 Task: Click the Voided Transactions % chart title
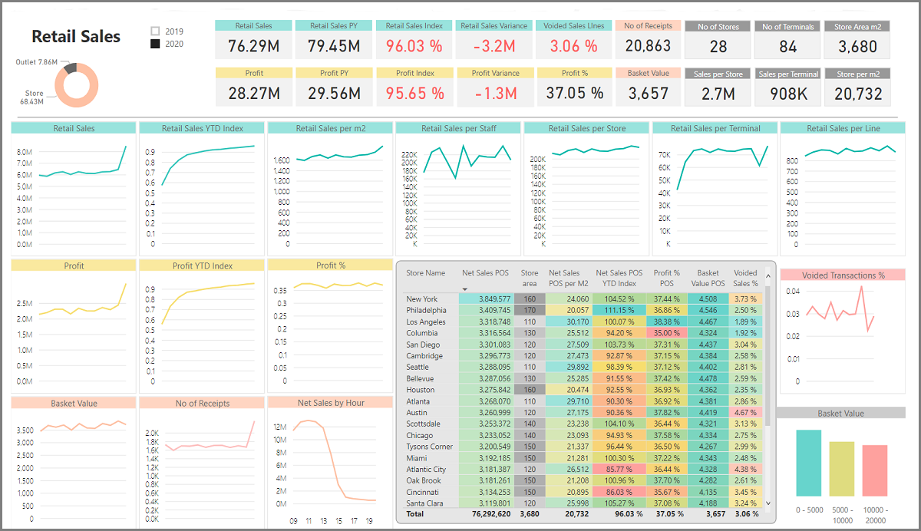pyautogui.click(x=843, y=275)
